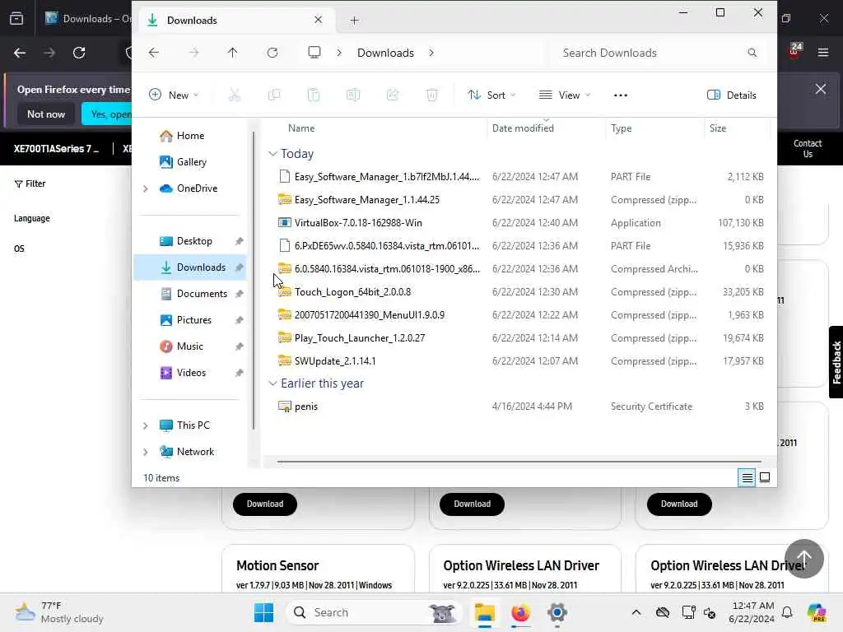Screen dimensions: 843x632
Task: Click the Delete trash icon in toolbar
Action: pos(431,95)
